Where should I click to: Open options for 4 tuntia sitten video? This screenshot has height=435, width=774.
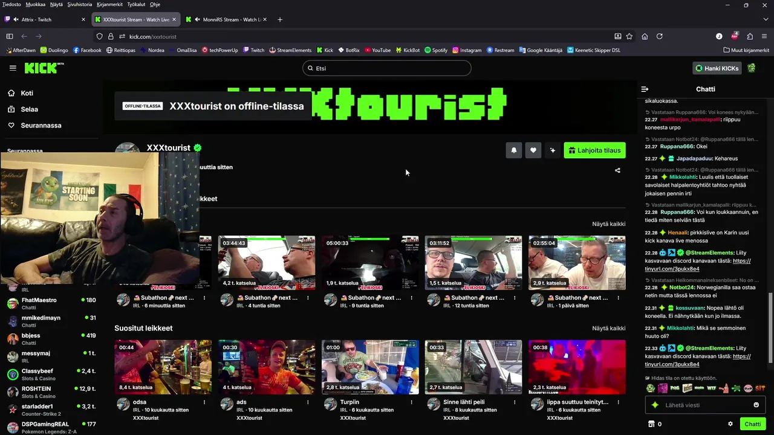308,298
